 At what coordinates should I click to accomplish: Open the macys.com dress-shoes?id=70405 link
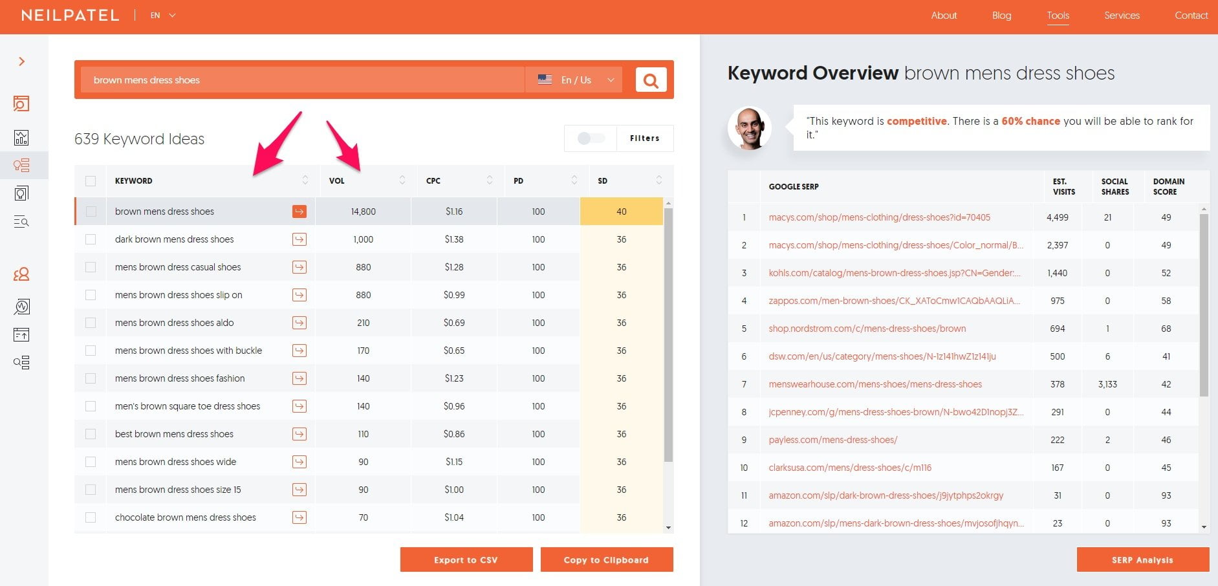[x=879, y=217]
